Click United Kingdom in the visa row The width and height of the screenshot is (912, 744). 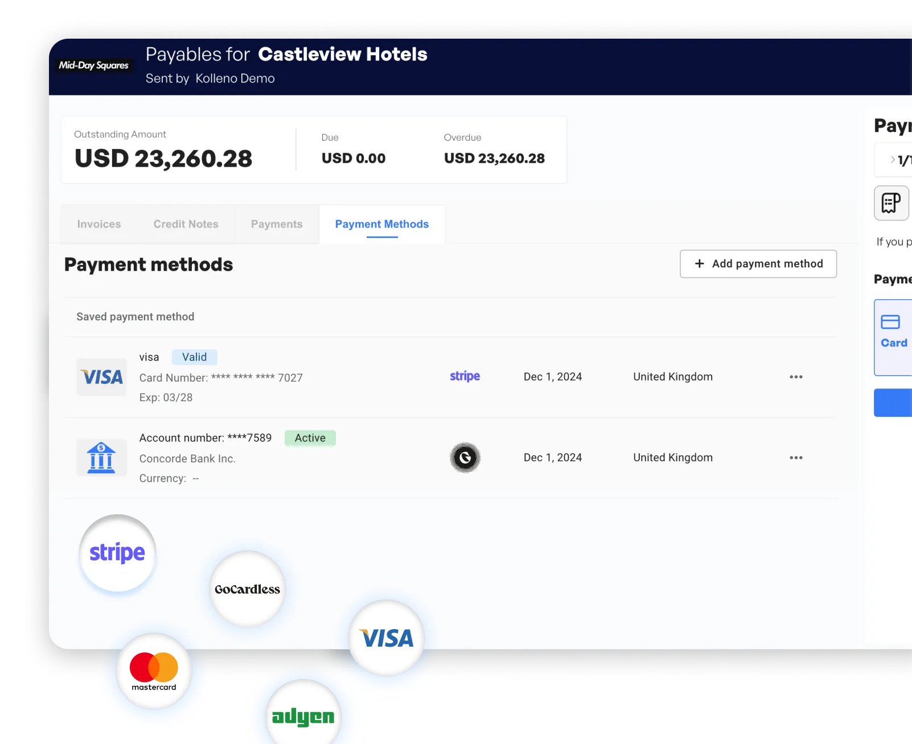tap(673, 377)
